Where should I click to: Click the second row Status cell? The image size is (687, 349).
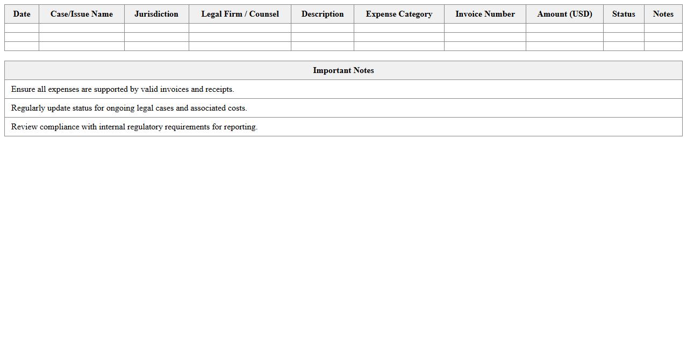(623, 37)
